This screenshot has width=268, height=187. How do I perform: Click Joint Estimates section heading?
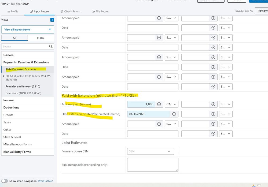pos(74,143)
